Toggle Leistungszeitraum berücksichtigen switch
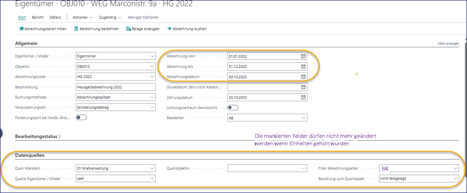Screen dimensions: 467x193 [233, 108]
